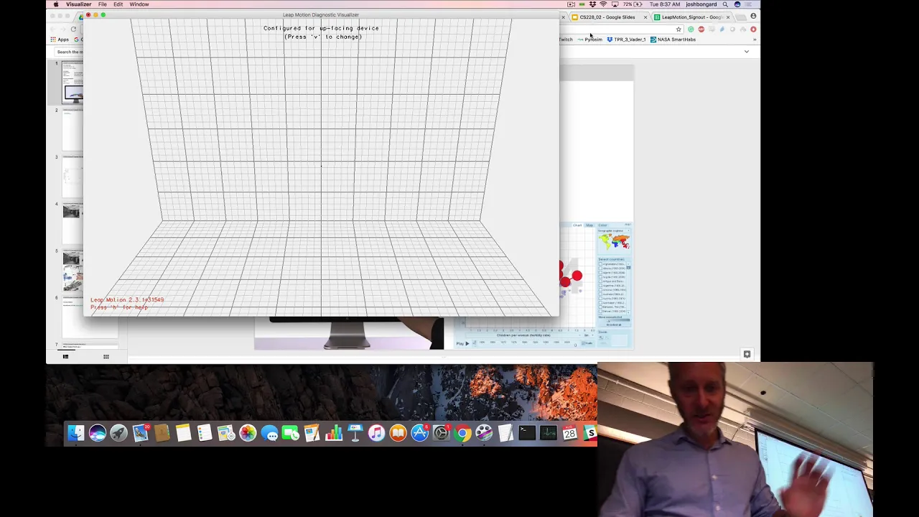Open the Photos app in dock
Screen dimensions: 919x517
248,433
